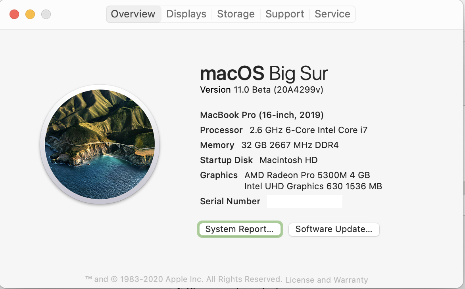The height and width of the screenshot is (289, 465).
Task: Click the AMD Radeon Pro 5300M graphics line
Action: tap(307, 175)
